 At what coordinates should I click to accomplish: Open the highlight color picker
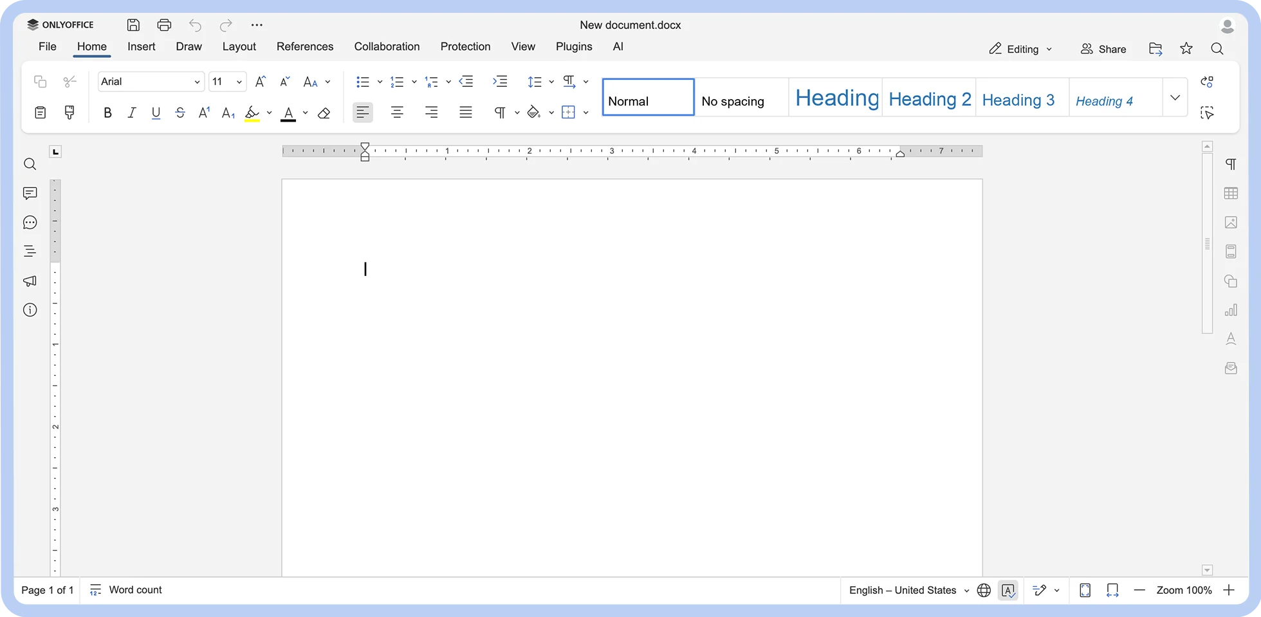click(270, 113)
